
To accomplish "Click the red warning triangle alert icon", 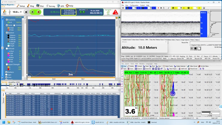I will [x=115, y=12].
